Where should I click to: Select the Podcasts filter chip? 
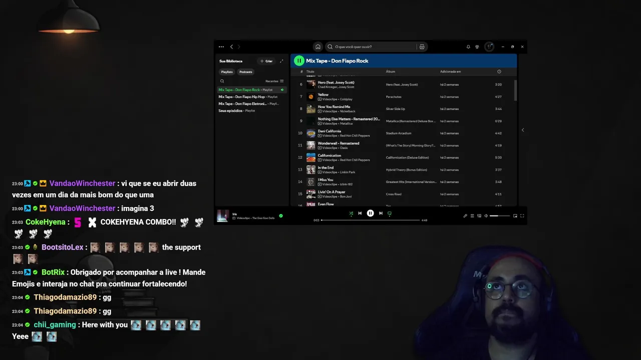(x=246, y=72)
